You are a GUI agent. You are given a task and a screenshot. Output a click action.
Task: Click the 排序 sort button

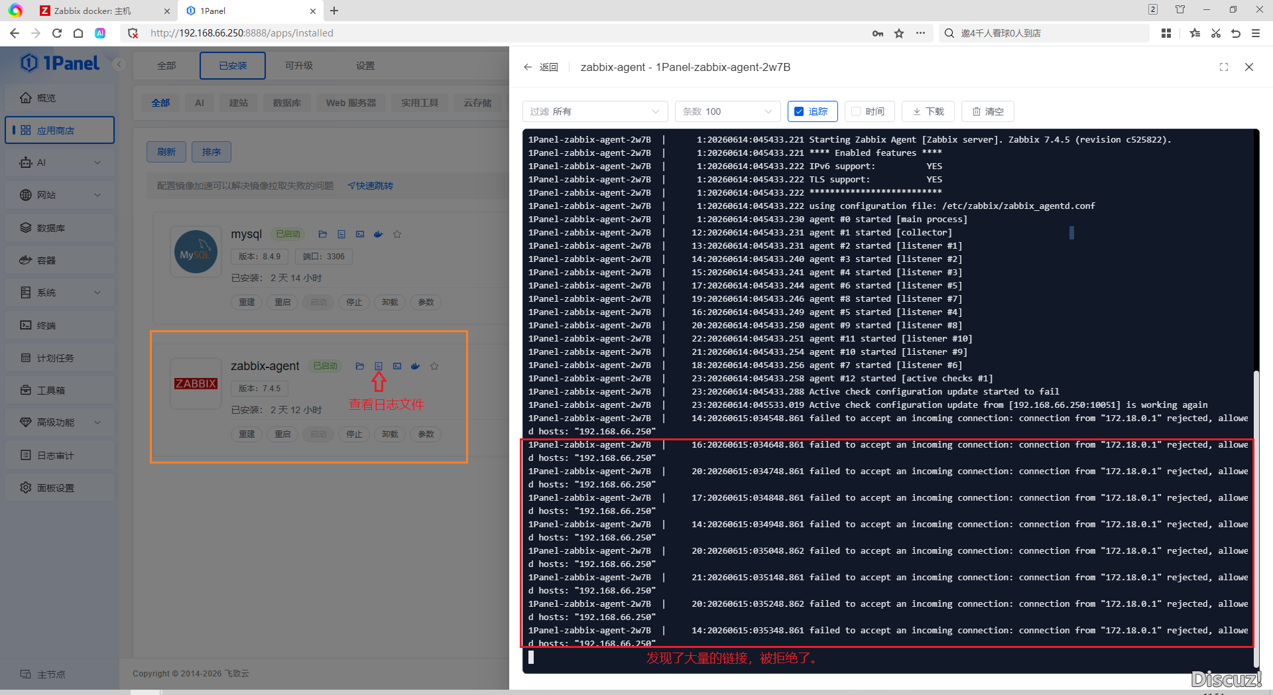pyautogui.click(x=212, y=152)
